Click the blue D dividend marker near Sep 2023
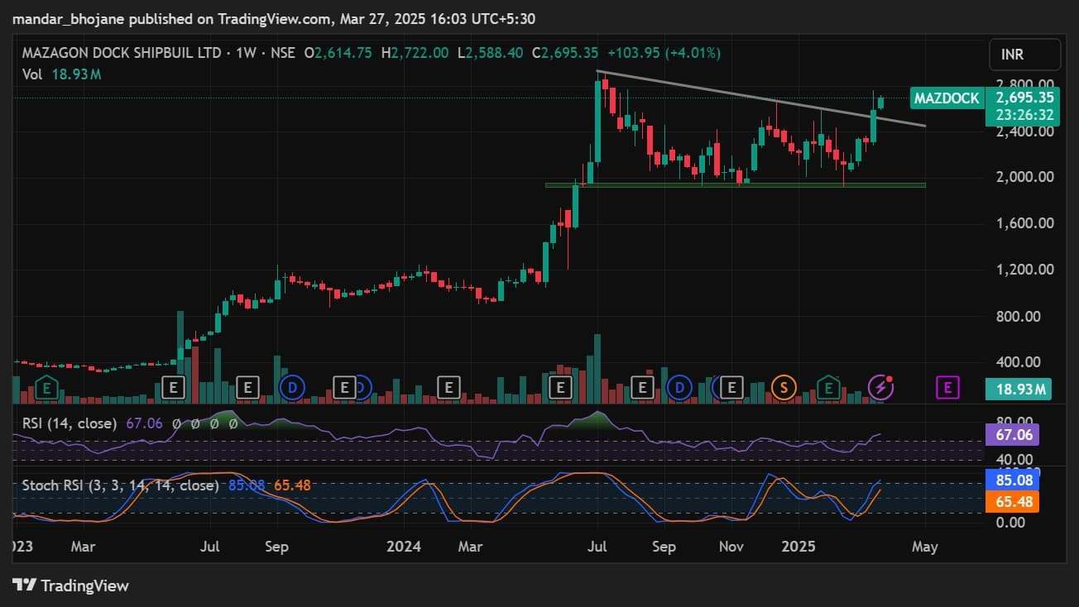Viewport: 1079px width, 607px height. coord(292,386)
